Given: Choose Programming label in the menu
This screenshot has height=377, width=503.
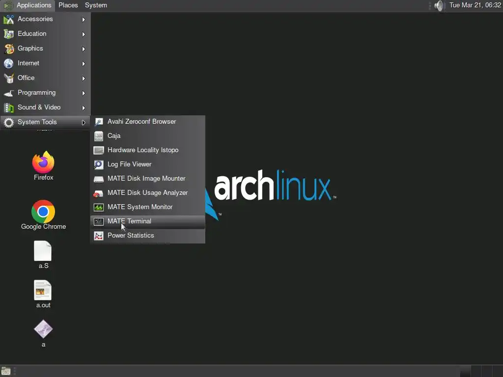Looking at the screenshot, I should click(36, 93).
